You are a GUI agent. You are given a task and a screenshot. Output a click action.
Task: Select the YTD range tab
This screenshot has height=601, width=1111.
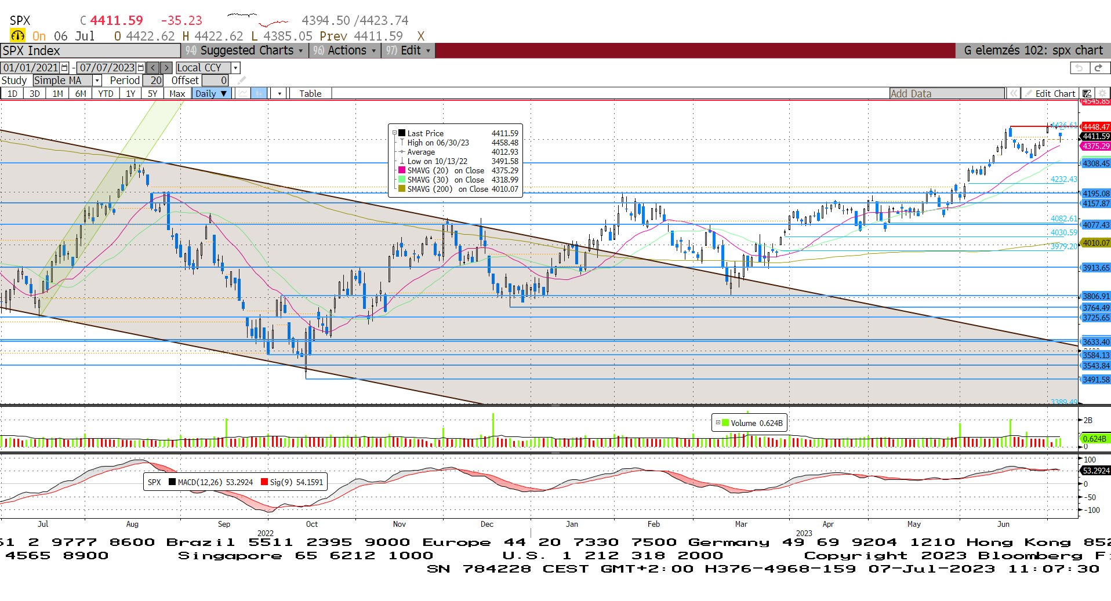[x=106, y=93]
